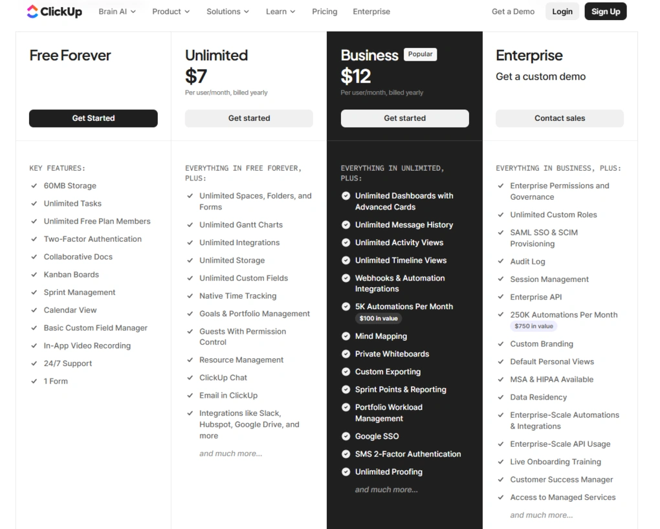Open the Learn dropdown chevron
This screenshot has height=529, width=660.
click(292, 12)
